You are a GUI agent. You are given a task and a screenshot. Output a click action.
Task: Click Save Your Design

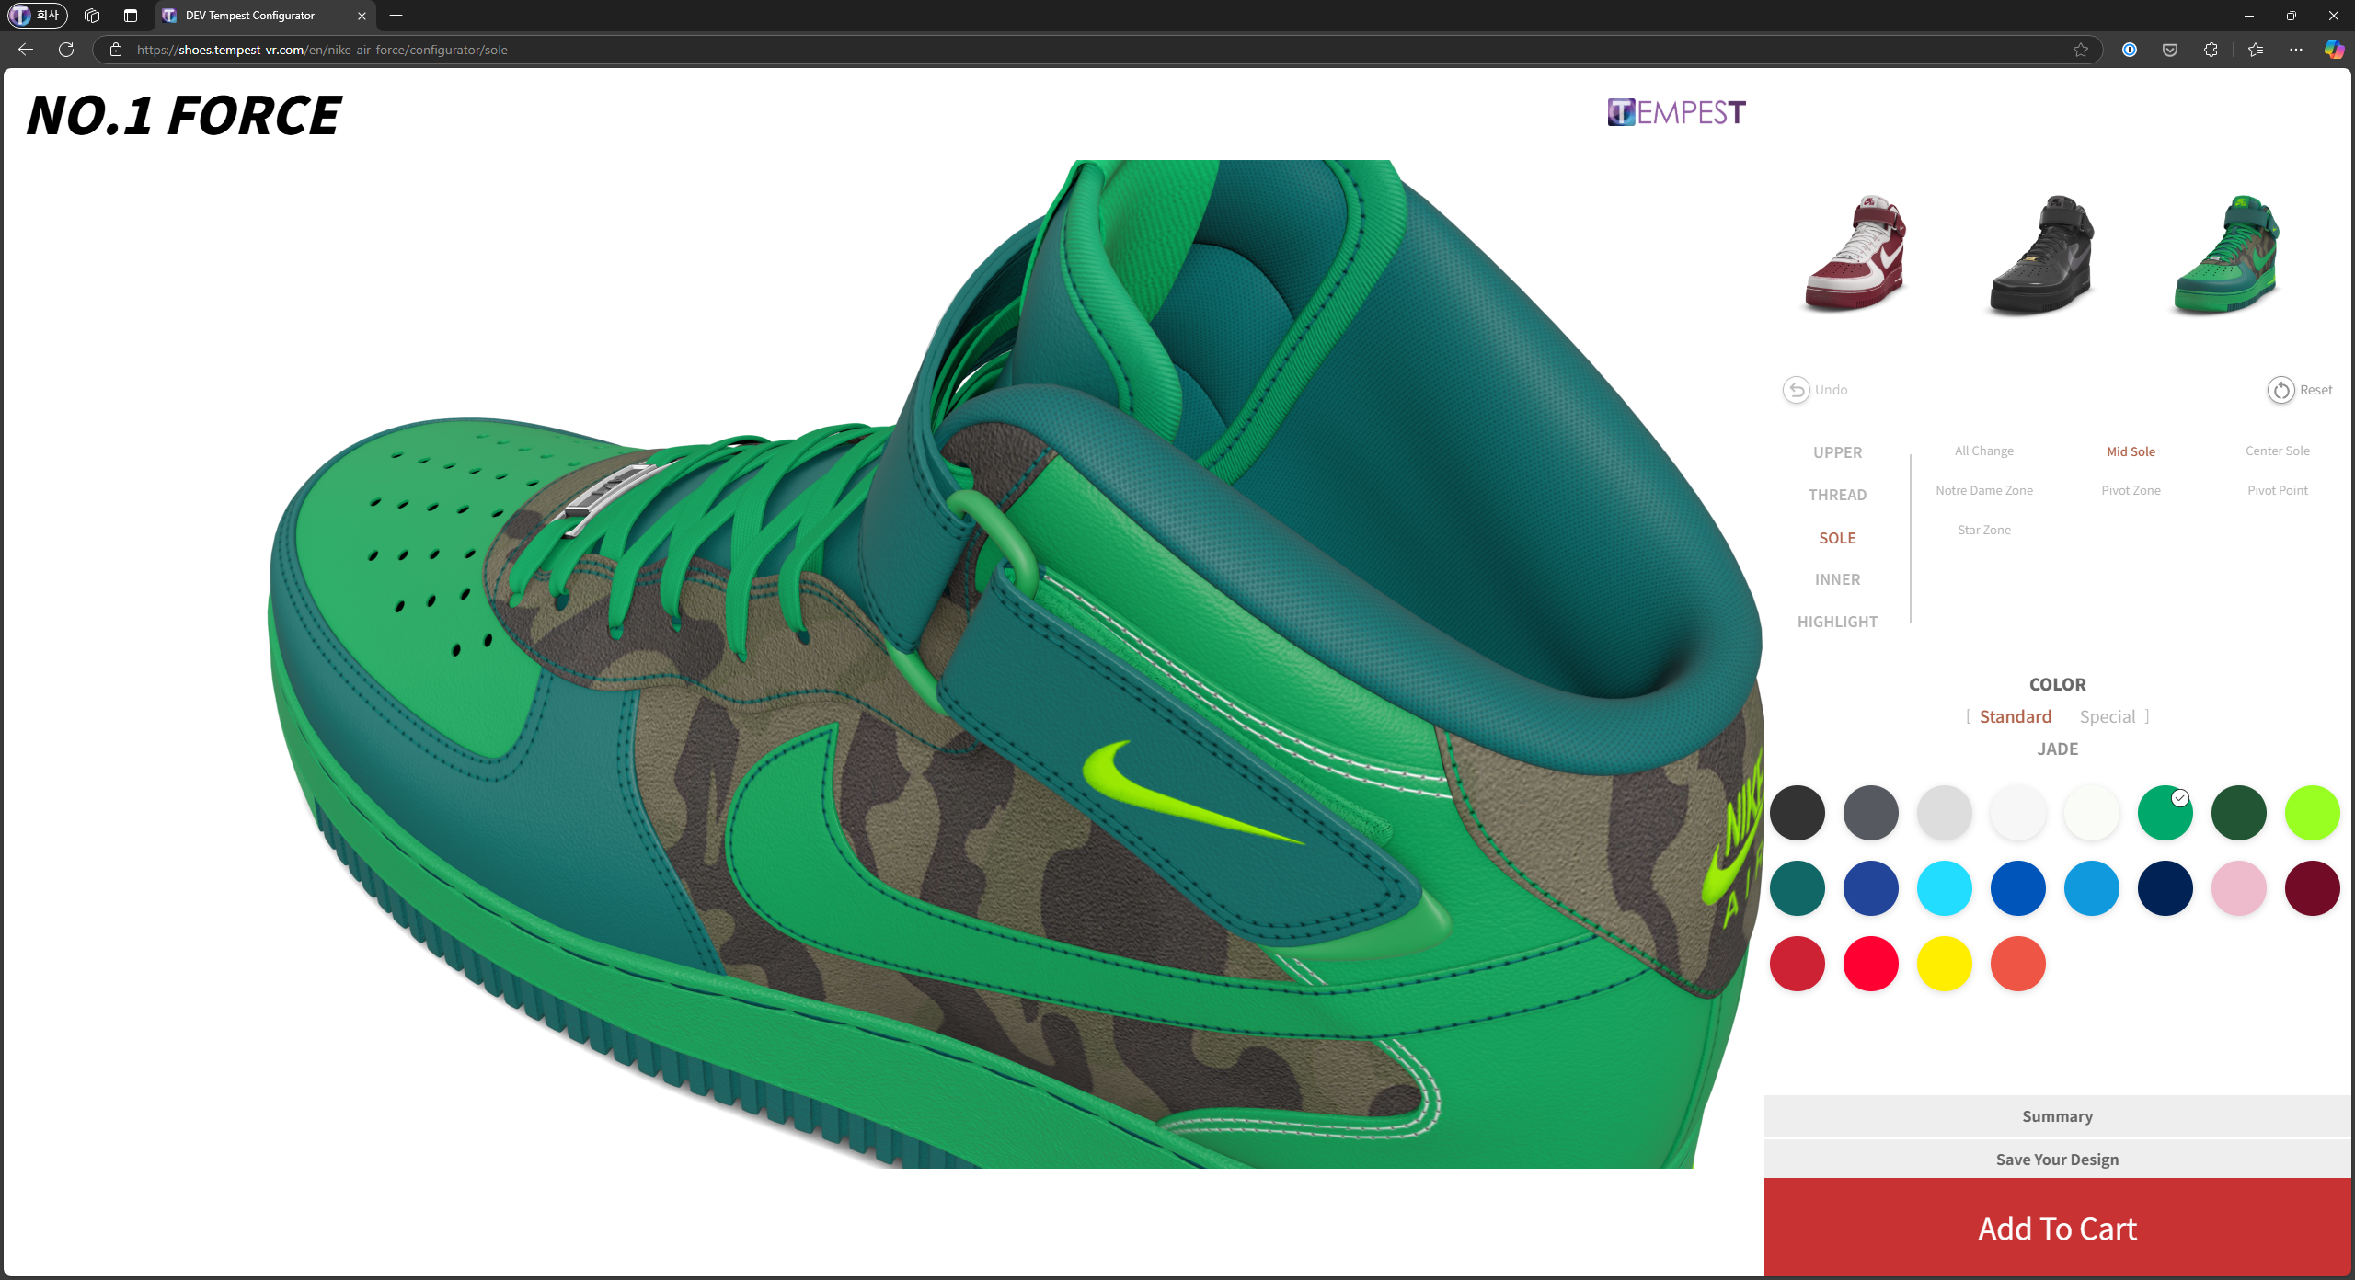[2057, 1160]
